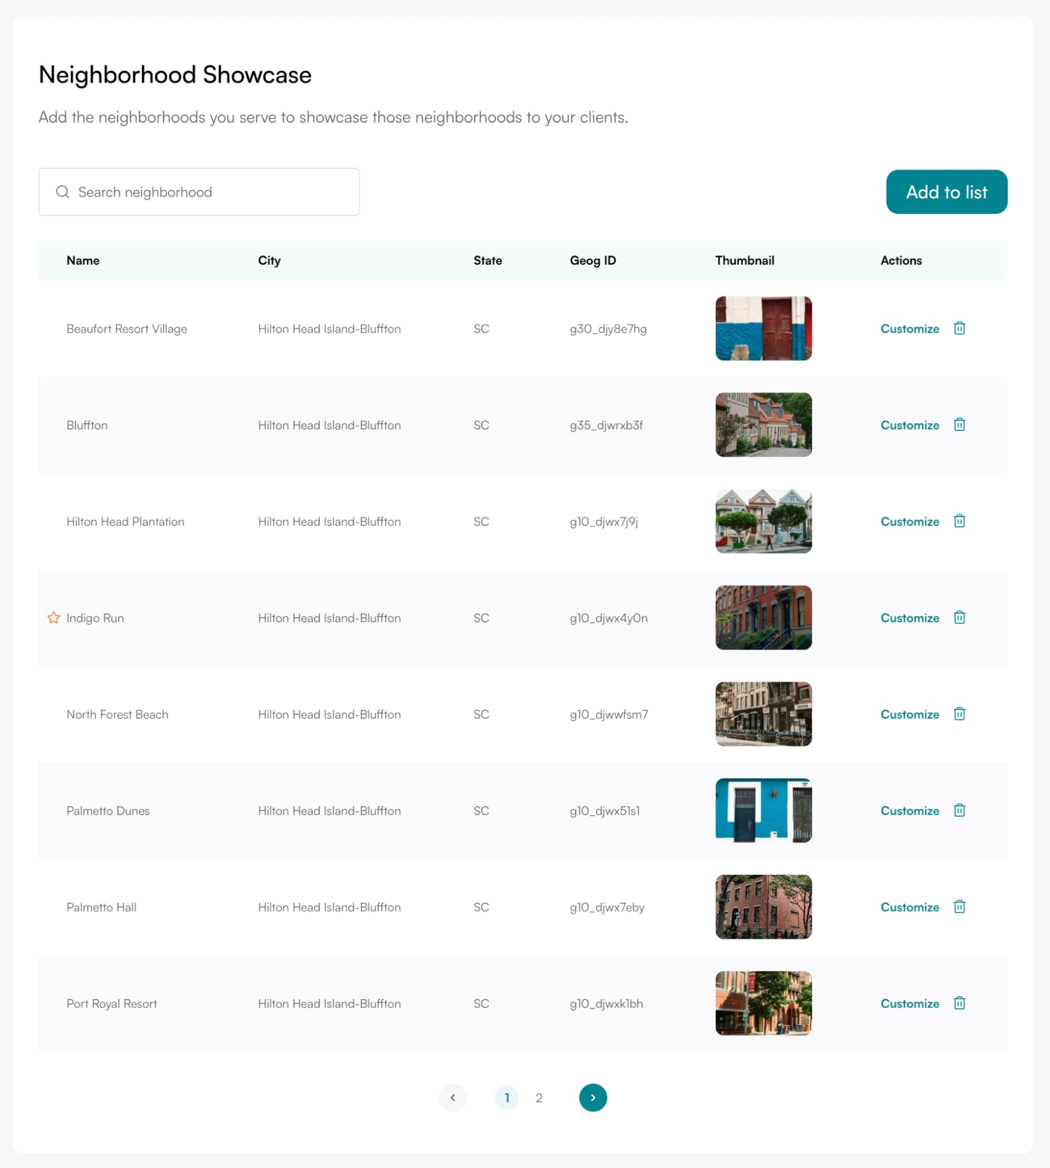Click the Port Royal Resort name cell
The image size is (1050, 1168).
[112, 1004]
